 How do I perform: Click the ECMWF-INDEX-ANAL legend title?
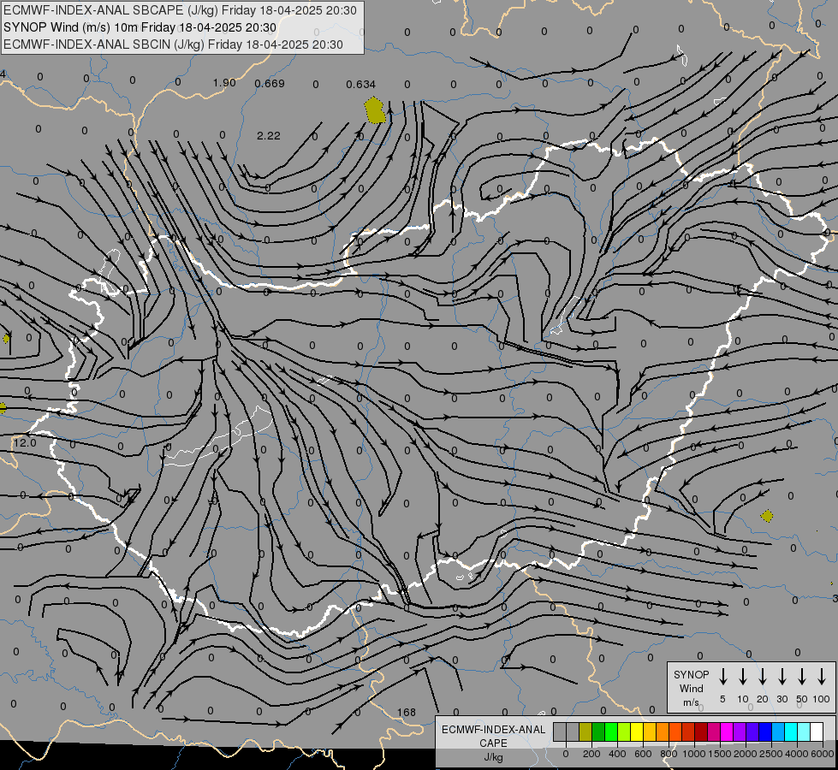click(x=493, y=730)
